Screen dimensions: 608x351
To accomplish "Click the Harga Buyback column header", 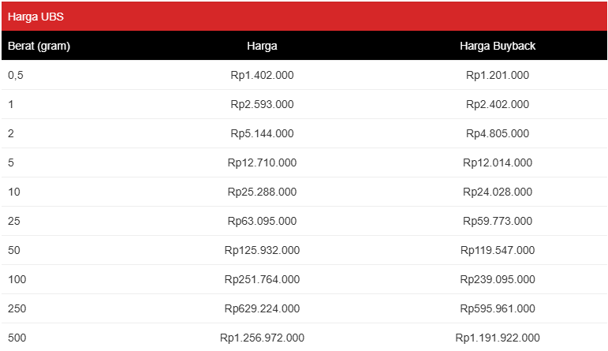I will [x=498, y=46].
